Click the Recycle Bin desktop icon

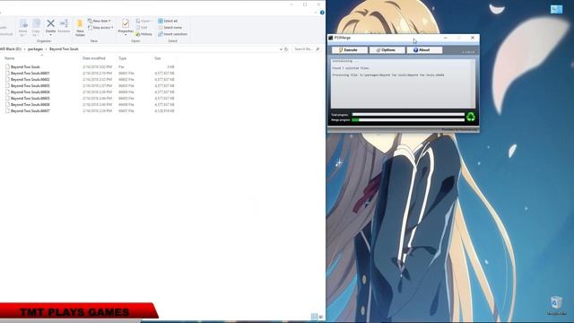(x=556, y=306)
